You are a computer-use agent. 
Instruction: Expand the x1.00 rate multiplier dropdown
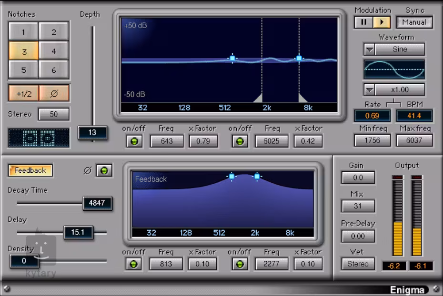click(x=369, y=90)
